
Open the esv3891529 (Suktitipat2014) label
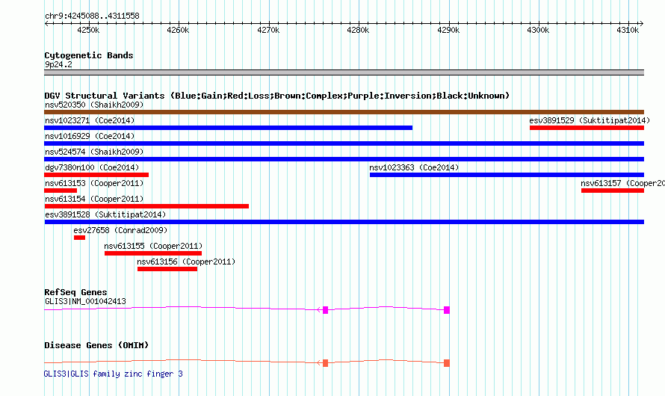click(590, 120)
